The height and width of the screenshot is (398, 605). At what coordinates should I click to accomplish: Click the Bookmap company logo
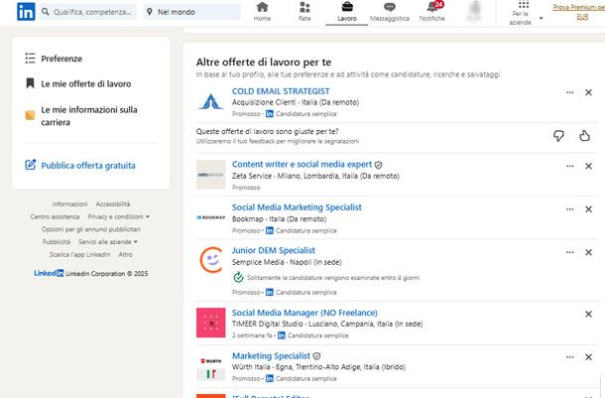tap(210, 217)
